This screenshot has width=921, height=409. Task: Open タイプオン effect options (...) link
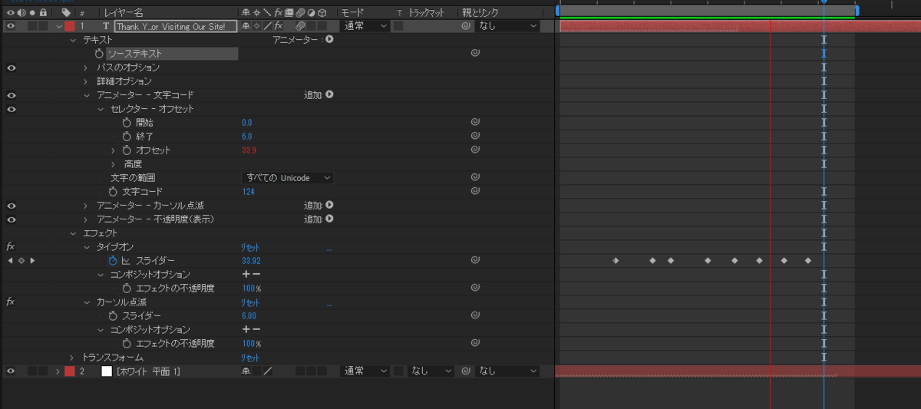[329, 249]
